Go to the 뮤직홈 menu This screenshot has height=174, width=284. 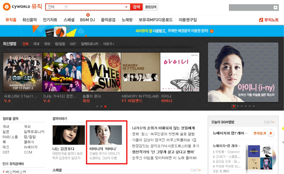pos(11,20)
